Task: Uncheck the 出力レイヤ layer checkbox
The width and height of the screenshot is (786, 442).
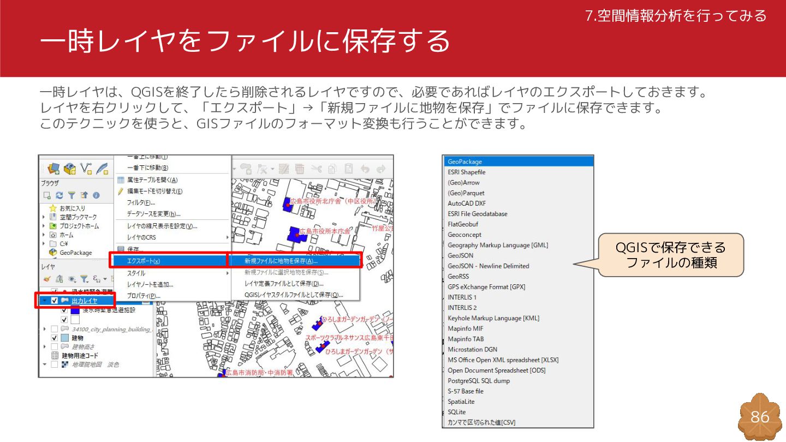Action: tap(54, 301)
